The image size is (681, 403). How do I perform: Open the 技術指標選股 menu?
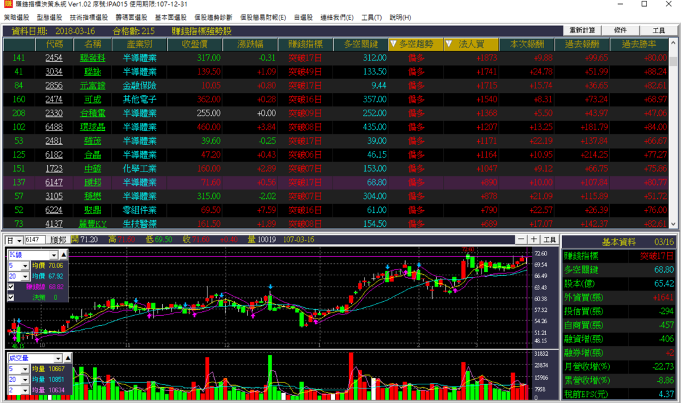pos(88,17)
